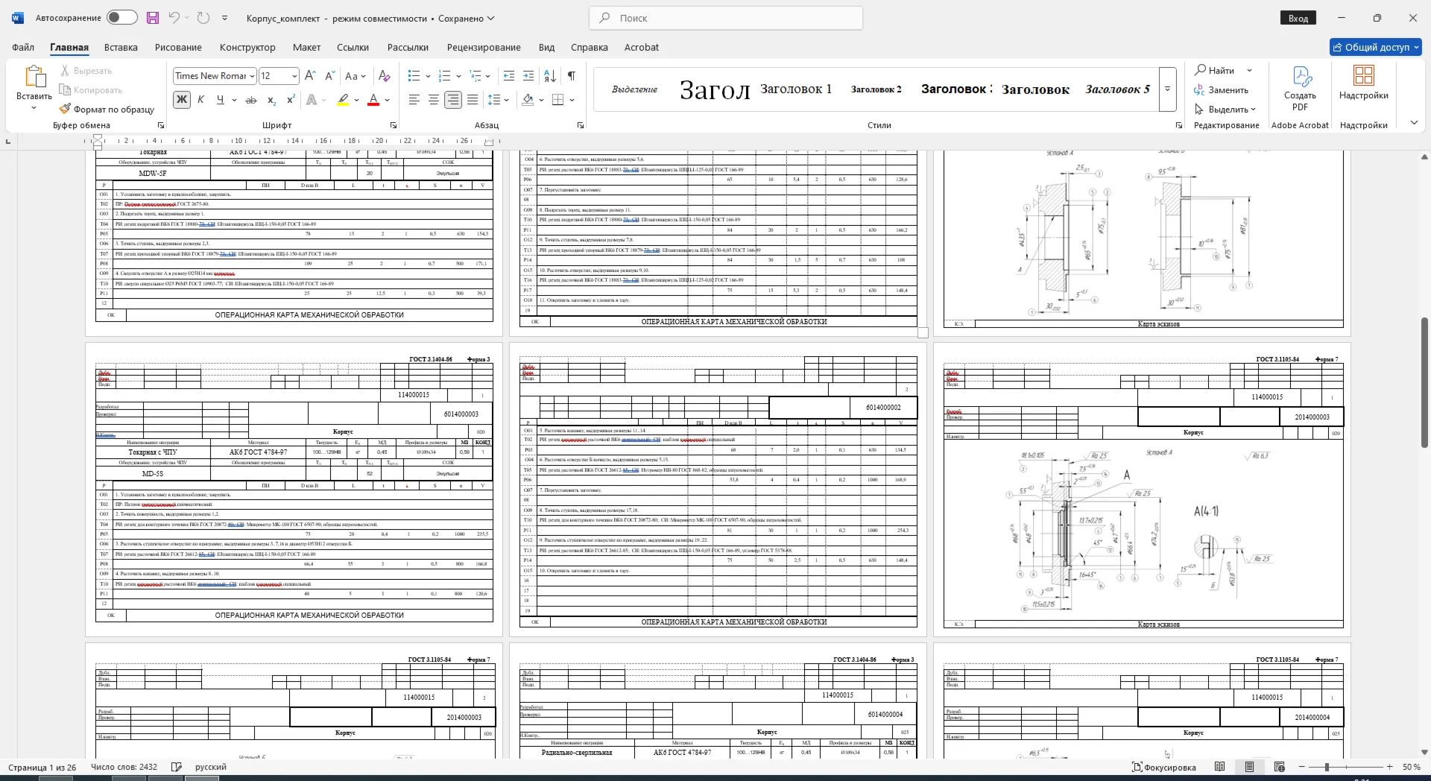Open the Рецензирование ribbon tab

(484, 47)
